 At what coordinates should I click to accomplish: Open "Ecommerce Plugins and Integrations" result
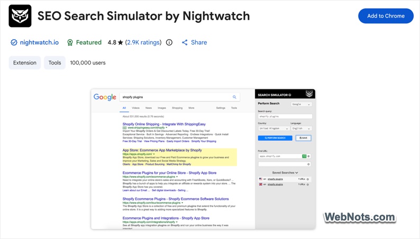click(x=166, y=218)
